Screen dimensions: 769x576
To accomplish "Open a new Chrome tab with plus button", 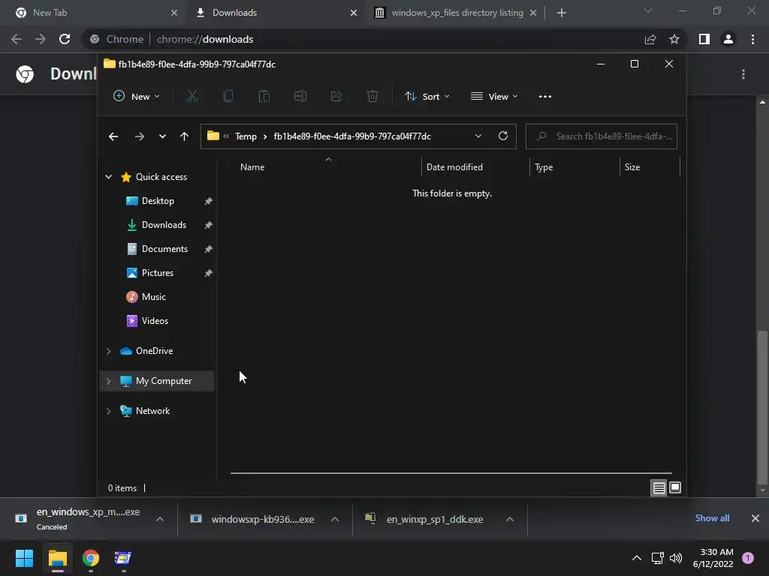I will [x=562, y=13].
